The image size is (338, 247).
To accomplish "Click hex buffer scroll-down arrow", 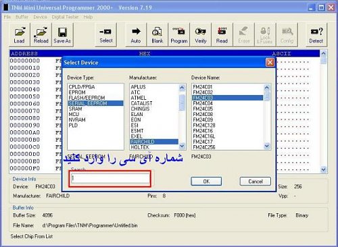I will (x=323, y=169).
